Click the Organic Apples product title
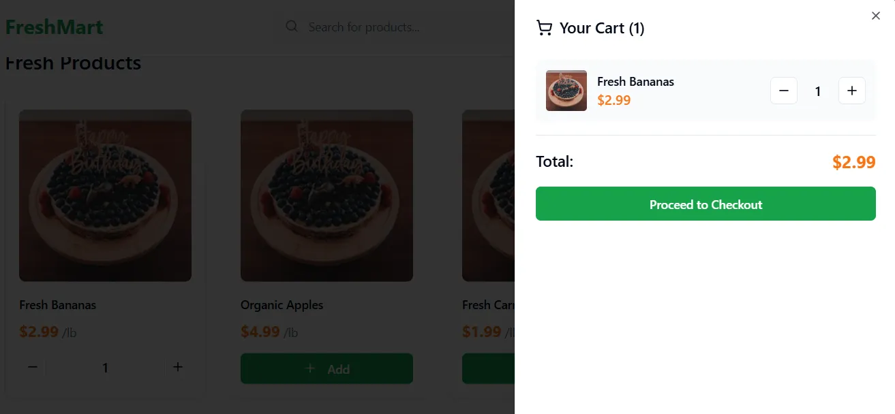This screenshot has width=895, height=414. 282,305
